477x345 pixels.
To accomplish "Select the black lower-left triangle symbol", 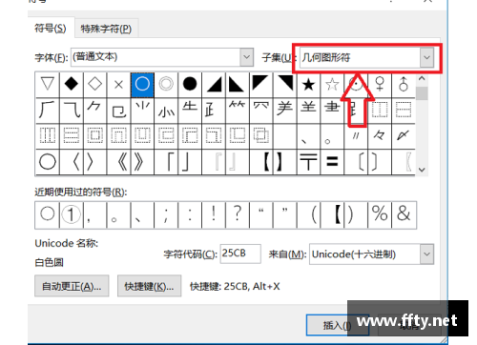I will point(238,84).
